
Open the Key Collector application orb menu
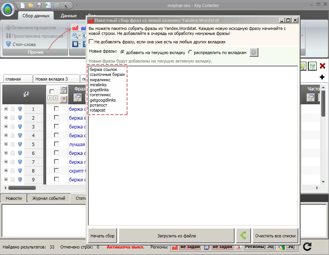(8, 10)
